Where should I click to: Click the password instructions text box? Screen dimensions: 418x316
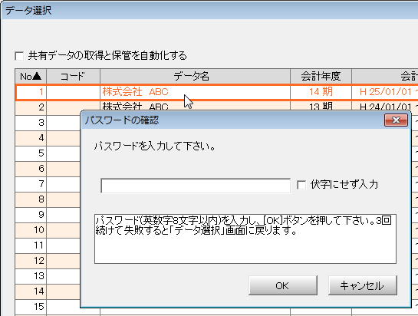(x=245, y=239)
